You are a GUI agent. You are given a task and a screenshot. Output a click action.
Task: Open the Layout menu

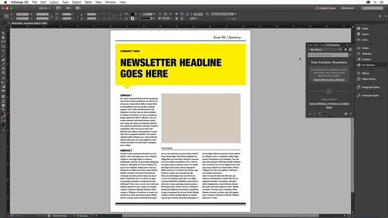(x=54, y=2)
